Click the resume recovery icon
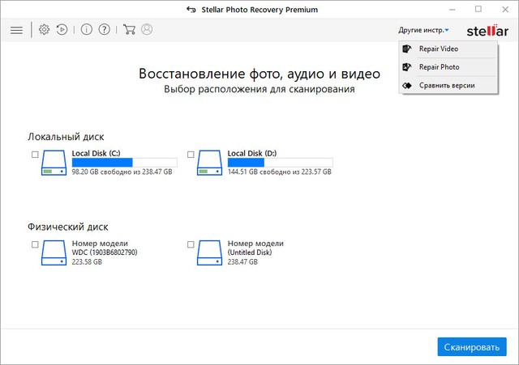 pos(62,30)
